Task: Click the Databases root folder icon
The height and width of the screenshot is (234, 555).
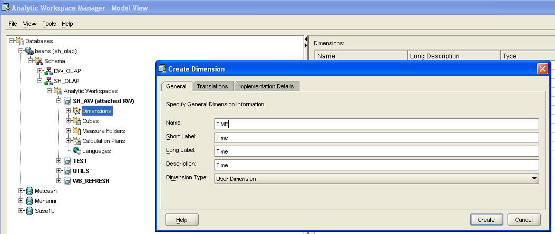Action: (x=20, y=41)
